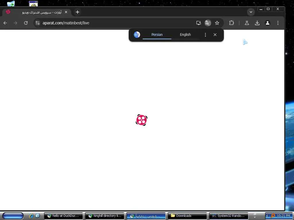Viewport: 294px width, 220px height.
Task: Switch translation to English
Action: pos(185,35)
